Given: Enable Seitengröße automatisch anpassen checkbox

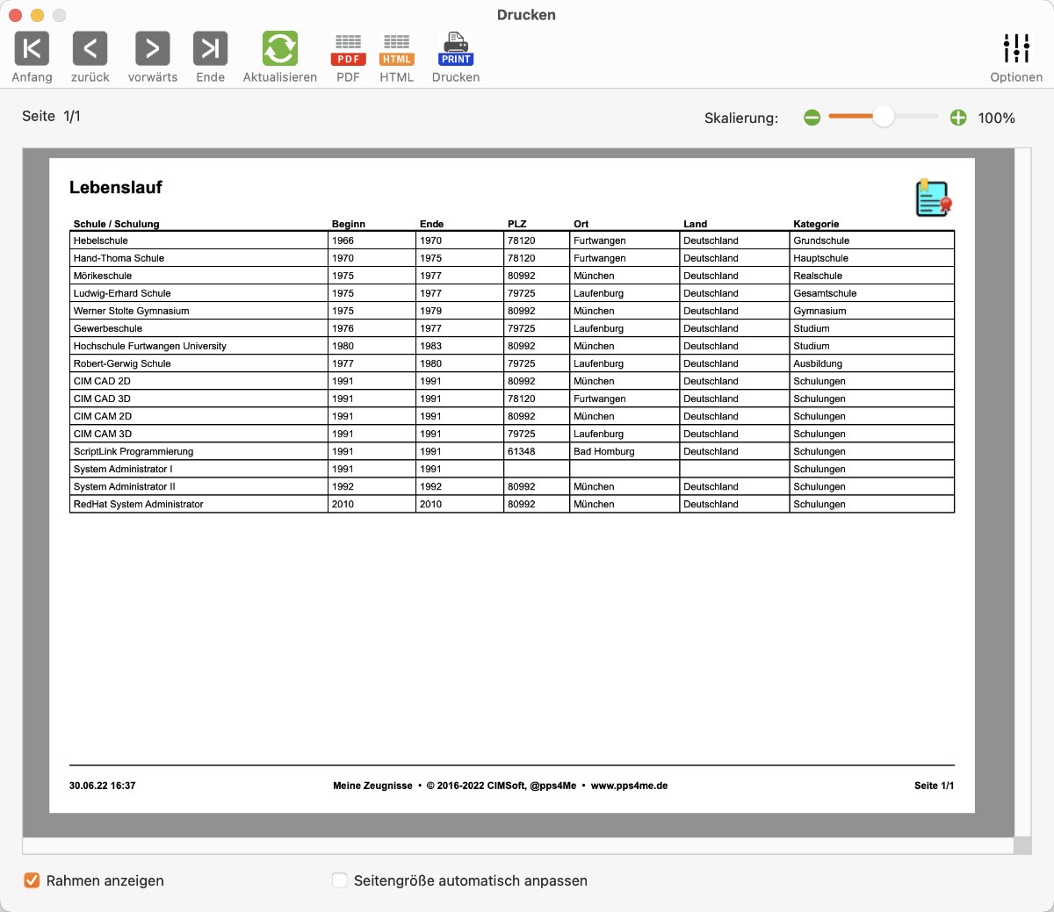Looking at the screenshot, I should click(x=339, y=880).
